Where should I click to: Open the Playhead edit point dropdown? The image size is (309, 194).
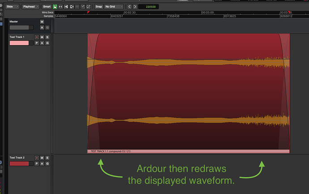(x=31, y=7)
